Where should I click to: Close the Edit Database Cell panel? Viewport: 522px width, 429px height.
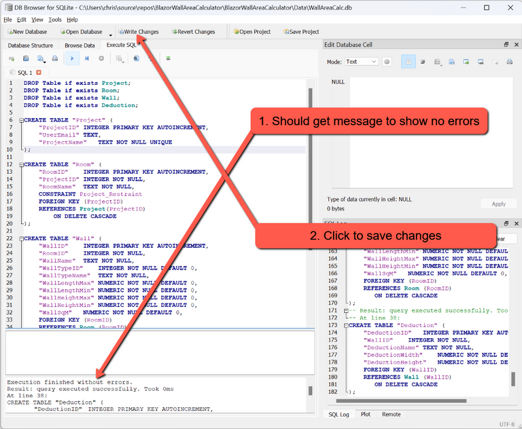[517, 45]
